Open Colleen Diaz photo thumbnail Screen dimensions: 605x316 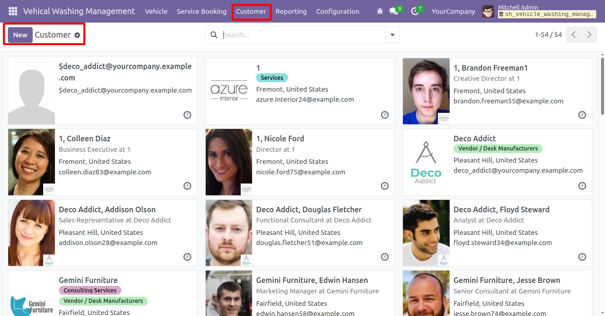(x=31, y=162)
